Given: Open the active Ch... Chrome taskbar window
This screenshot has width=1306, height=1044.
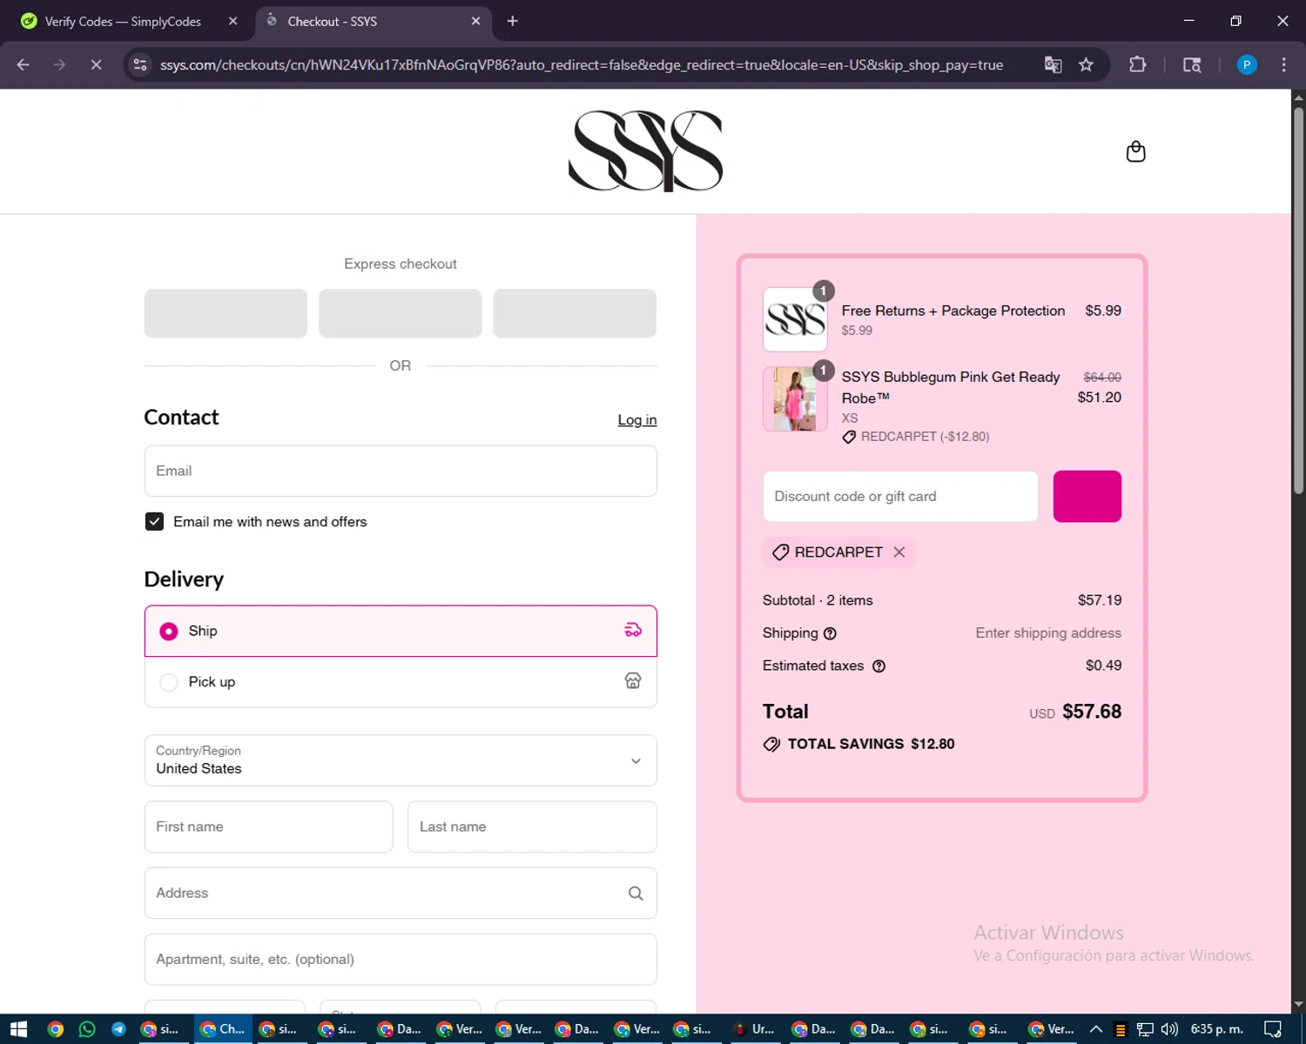Looking at the screenshot, I should 223,1029.
